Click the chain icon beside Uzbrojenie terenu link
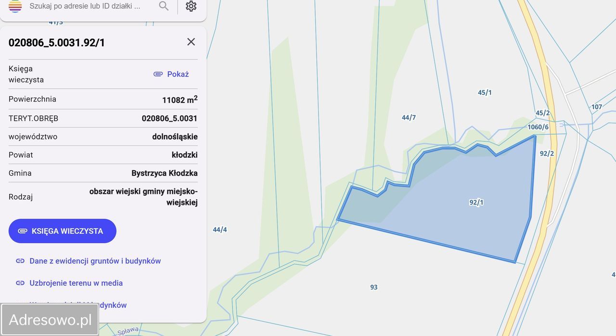 coord(20,283)
